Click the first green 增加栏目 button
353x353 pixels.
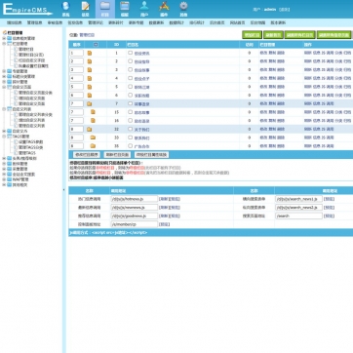pyautogui.click(x=252, y=35)
